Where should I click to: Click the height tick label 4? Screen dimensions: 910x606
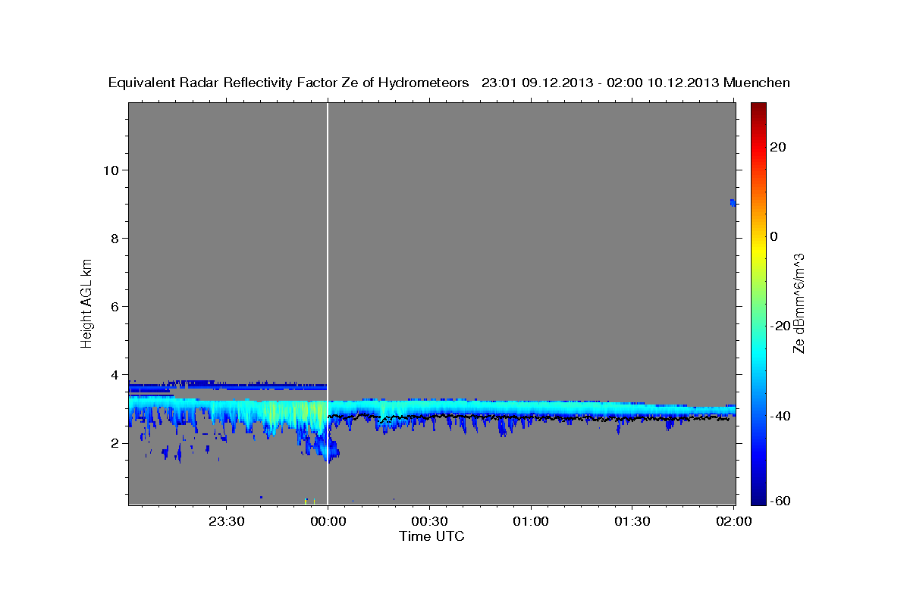pos(115,374)
